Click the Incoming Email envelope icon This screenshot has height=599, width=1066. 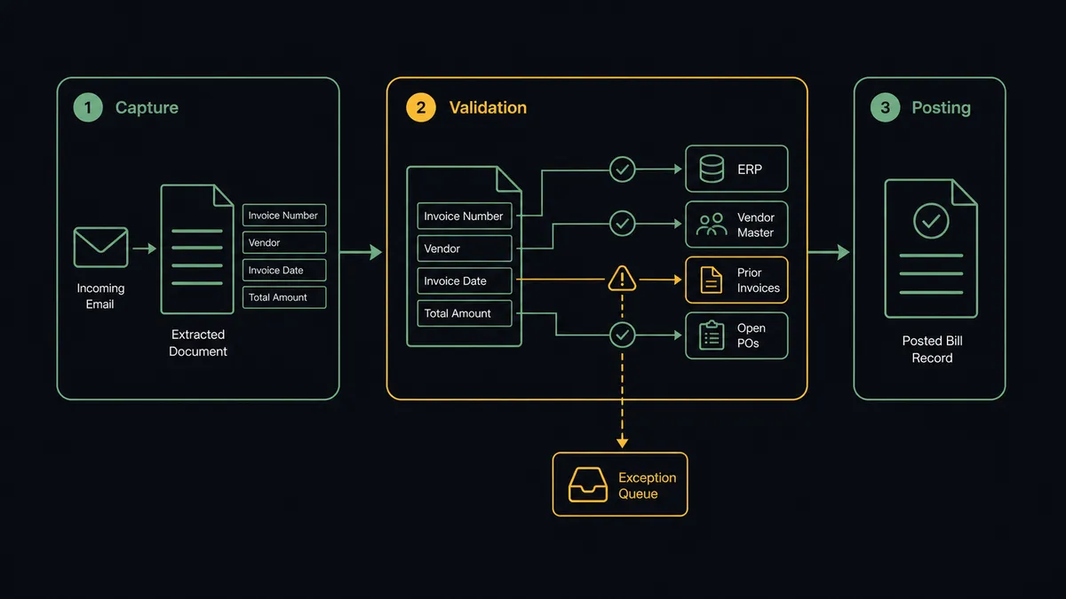point(100,248)
